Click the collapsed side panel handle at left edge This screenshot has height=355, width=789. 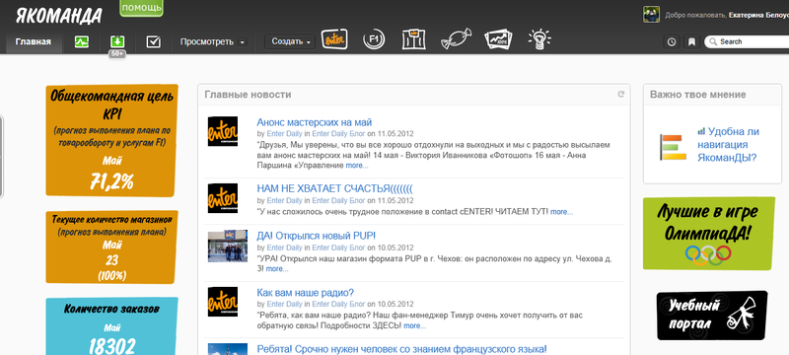click(2, 157)
